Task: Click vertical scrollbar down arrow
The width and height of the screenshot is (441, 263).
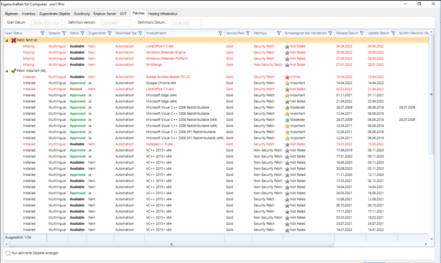Action: pyautogui.click(x=432, y=239)
